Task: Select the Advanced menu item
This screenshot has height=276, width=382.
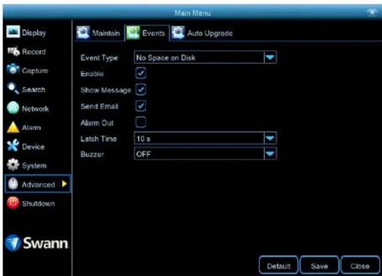Action: tap(38, 184)
